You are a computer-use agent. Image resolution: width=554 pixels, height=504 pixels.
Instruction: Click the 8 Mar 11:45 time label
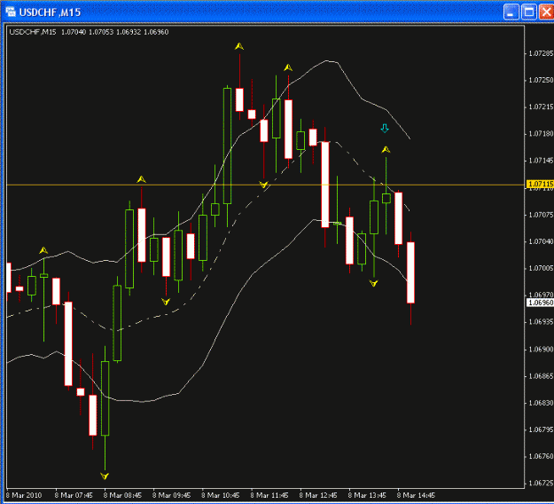269,495
